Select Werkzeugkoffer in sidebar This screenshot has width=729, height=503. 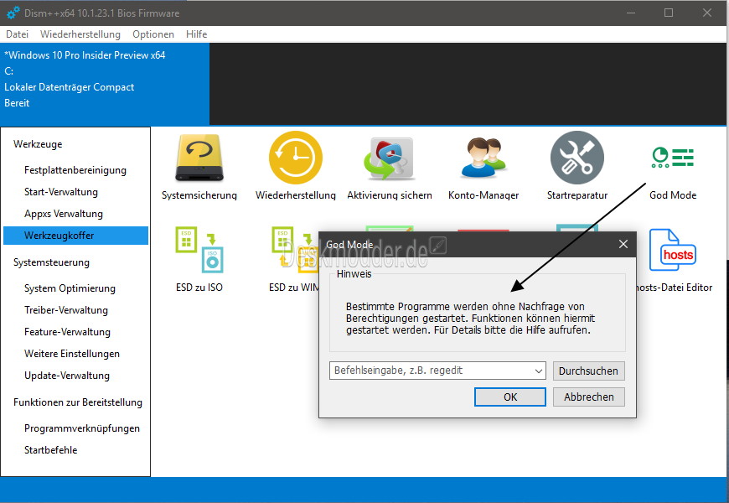pyautogui.click(x=75, y=236)
